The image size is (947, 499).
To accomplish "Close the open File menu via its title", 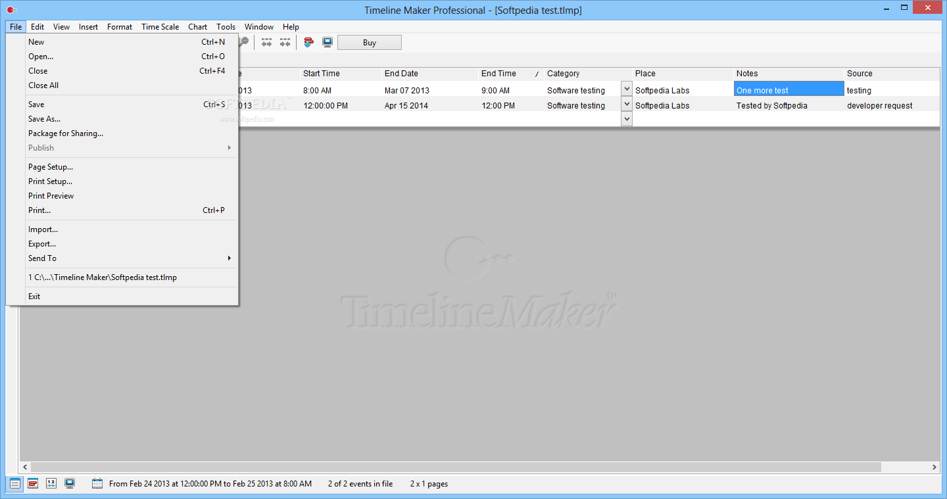I will 16,27.
